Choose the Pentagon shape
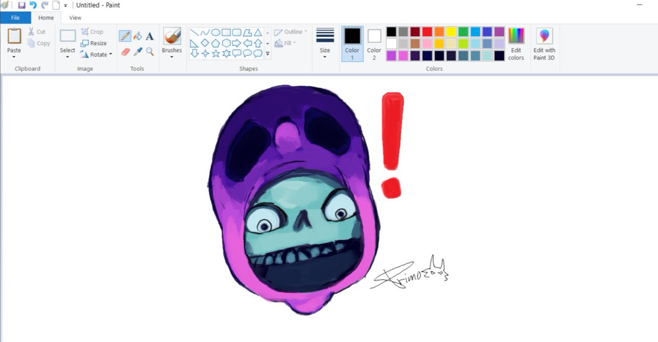Image resolution: width=658 pixels, height=342 pixels. click(x=215, y=43)
